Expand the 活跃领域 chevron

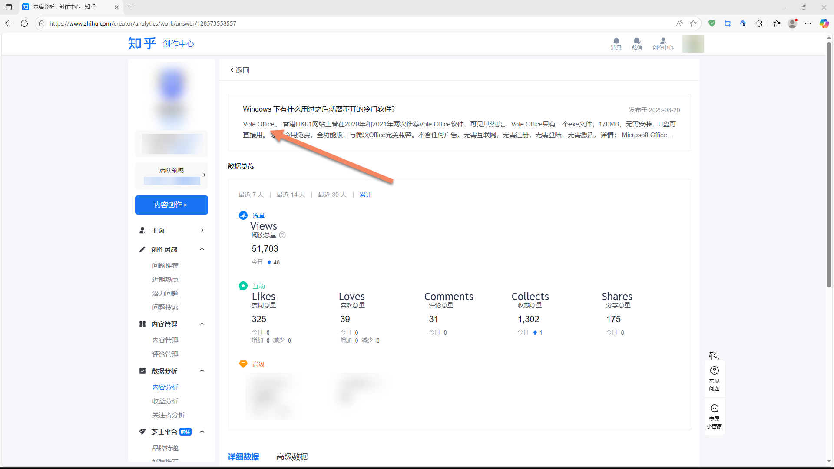tap(204, 175)
